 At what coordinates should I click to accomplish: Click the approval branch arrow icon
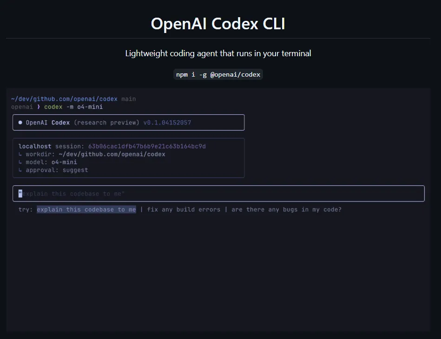click(x=20, y=170)
